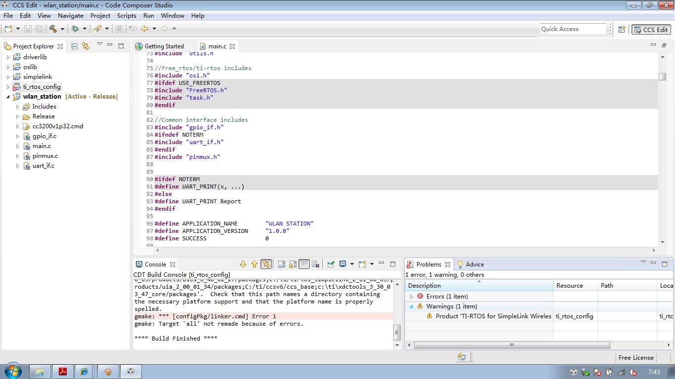
Task: Click the Quick Access search field
Action: (x=573, y=29)
